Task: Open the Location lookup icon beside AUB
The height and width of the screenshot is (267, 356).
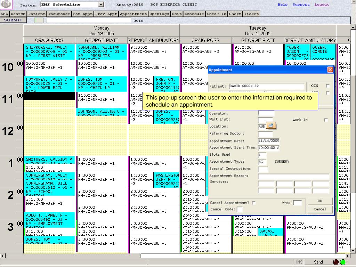Action: click(x=271, y=125)
